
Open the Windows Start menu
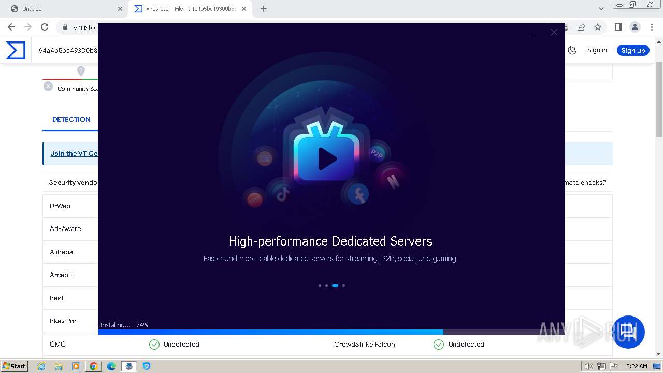[15, 366]
